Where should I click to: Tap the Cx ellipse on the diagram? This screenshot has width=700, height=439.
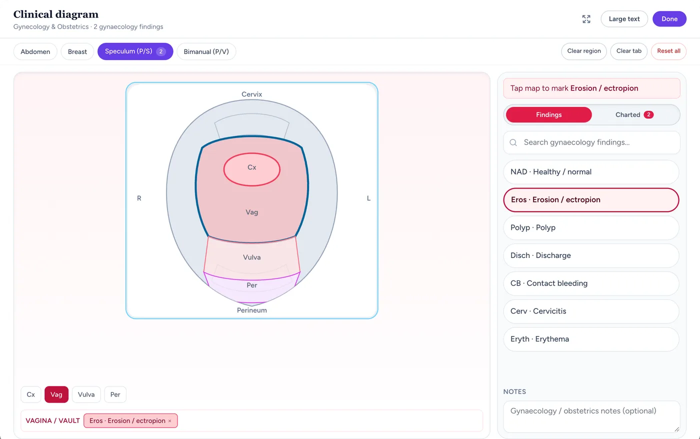[251, 169]
